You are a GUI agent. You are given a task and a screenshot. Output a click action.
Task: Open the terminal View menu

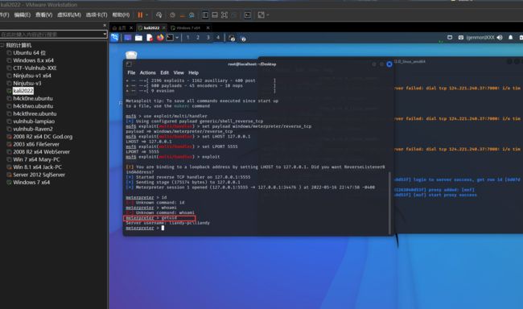(179, 72)
